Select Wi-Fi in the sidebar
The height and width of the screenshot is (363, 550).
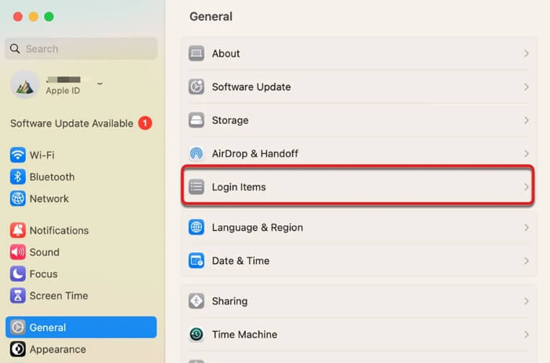click(x=81, y=155)
